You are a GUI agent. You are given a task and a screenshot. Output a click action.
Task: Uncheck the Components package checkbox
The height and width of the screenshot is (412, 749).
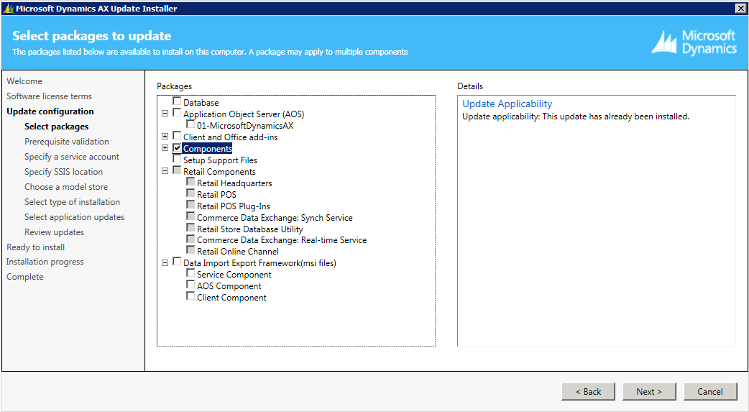177,148
